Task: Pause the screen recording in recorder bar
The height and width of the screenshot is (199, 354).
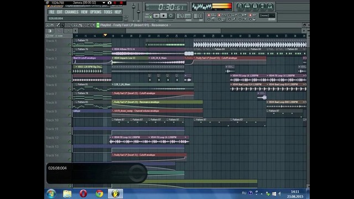Action: click(115, 3)
